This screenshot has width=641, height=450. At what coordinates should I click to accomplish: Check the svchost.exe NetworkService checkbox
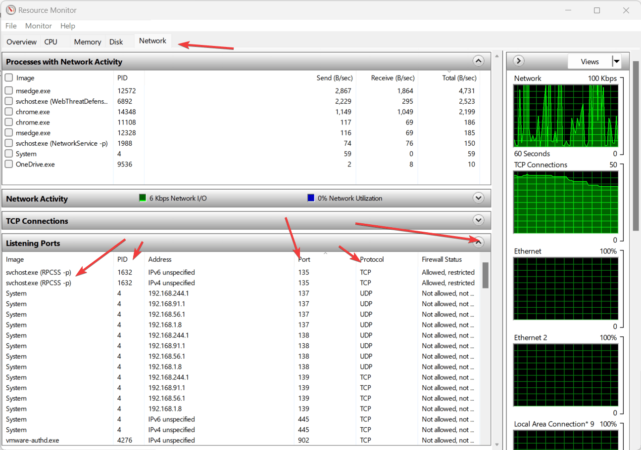pyautogui.click(x=9, y=143)
